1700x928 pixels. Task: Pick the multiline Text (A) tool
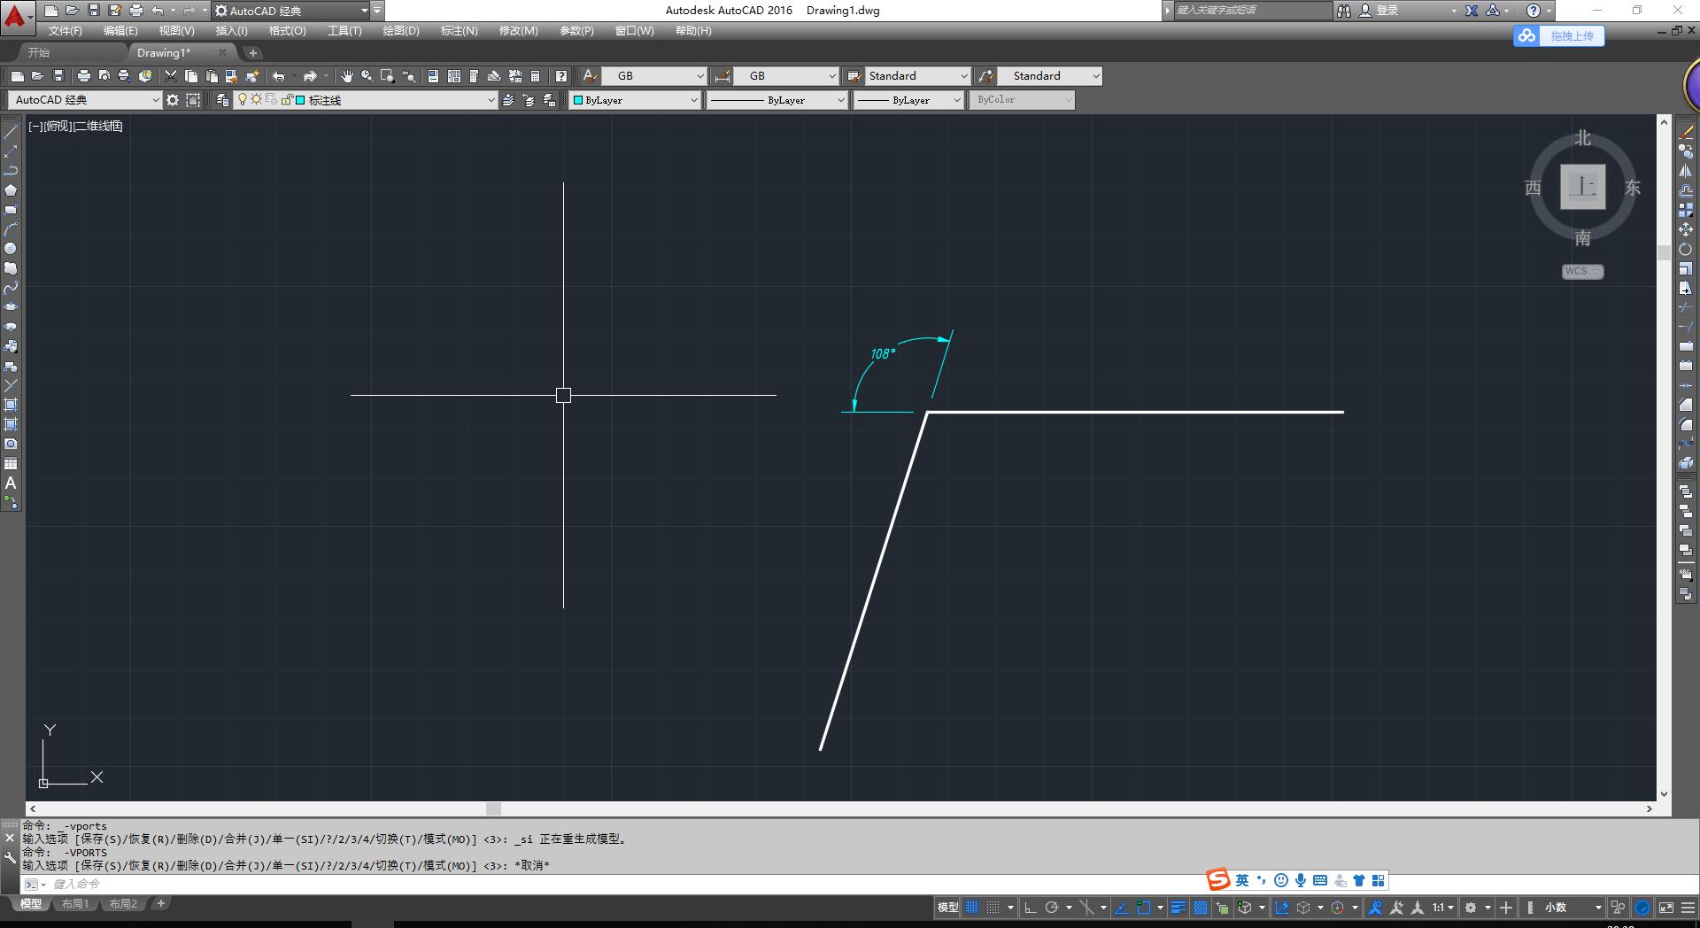pos(11,483)
